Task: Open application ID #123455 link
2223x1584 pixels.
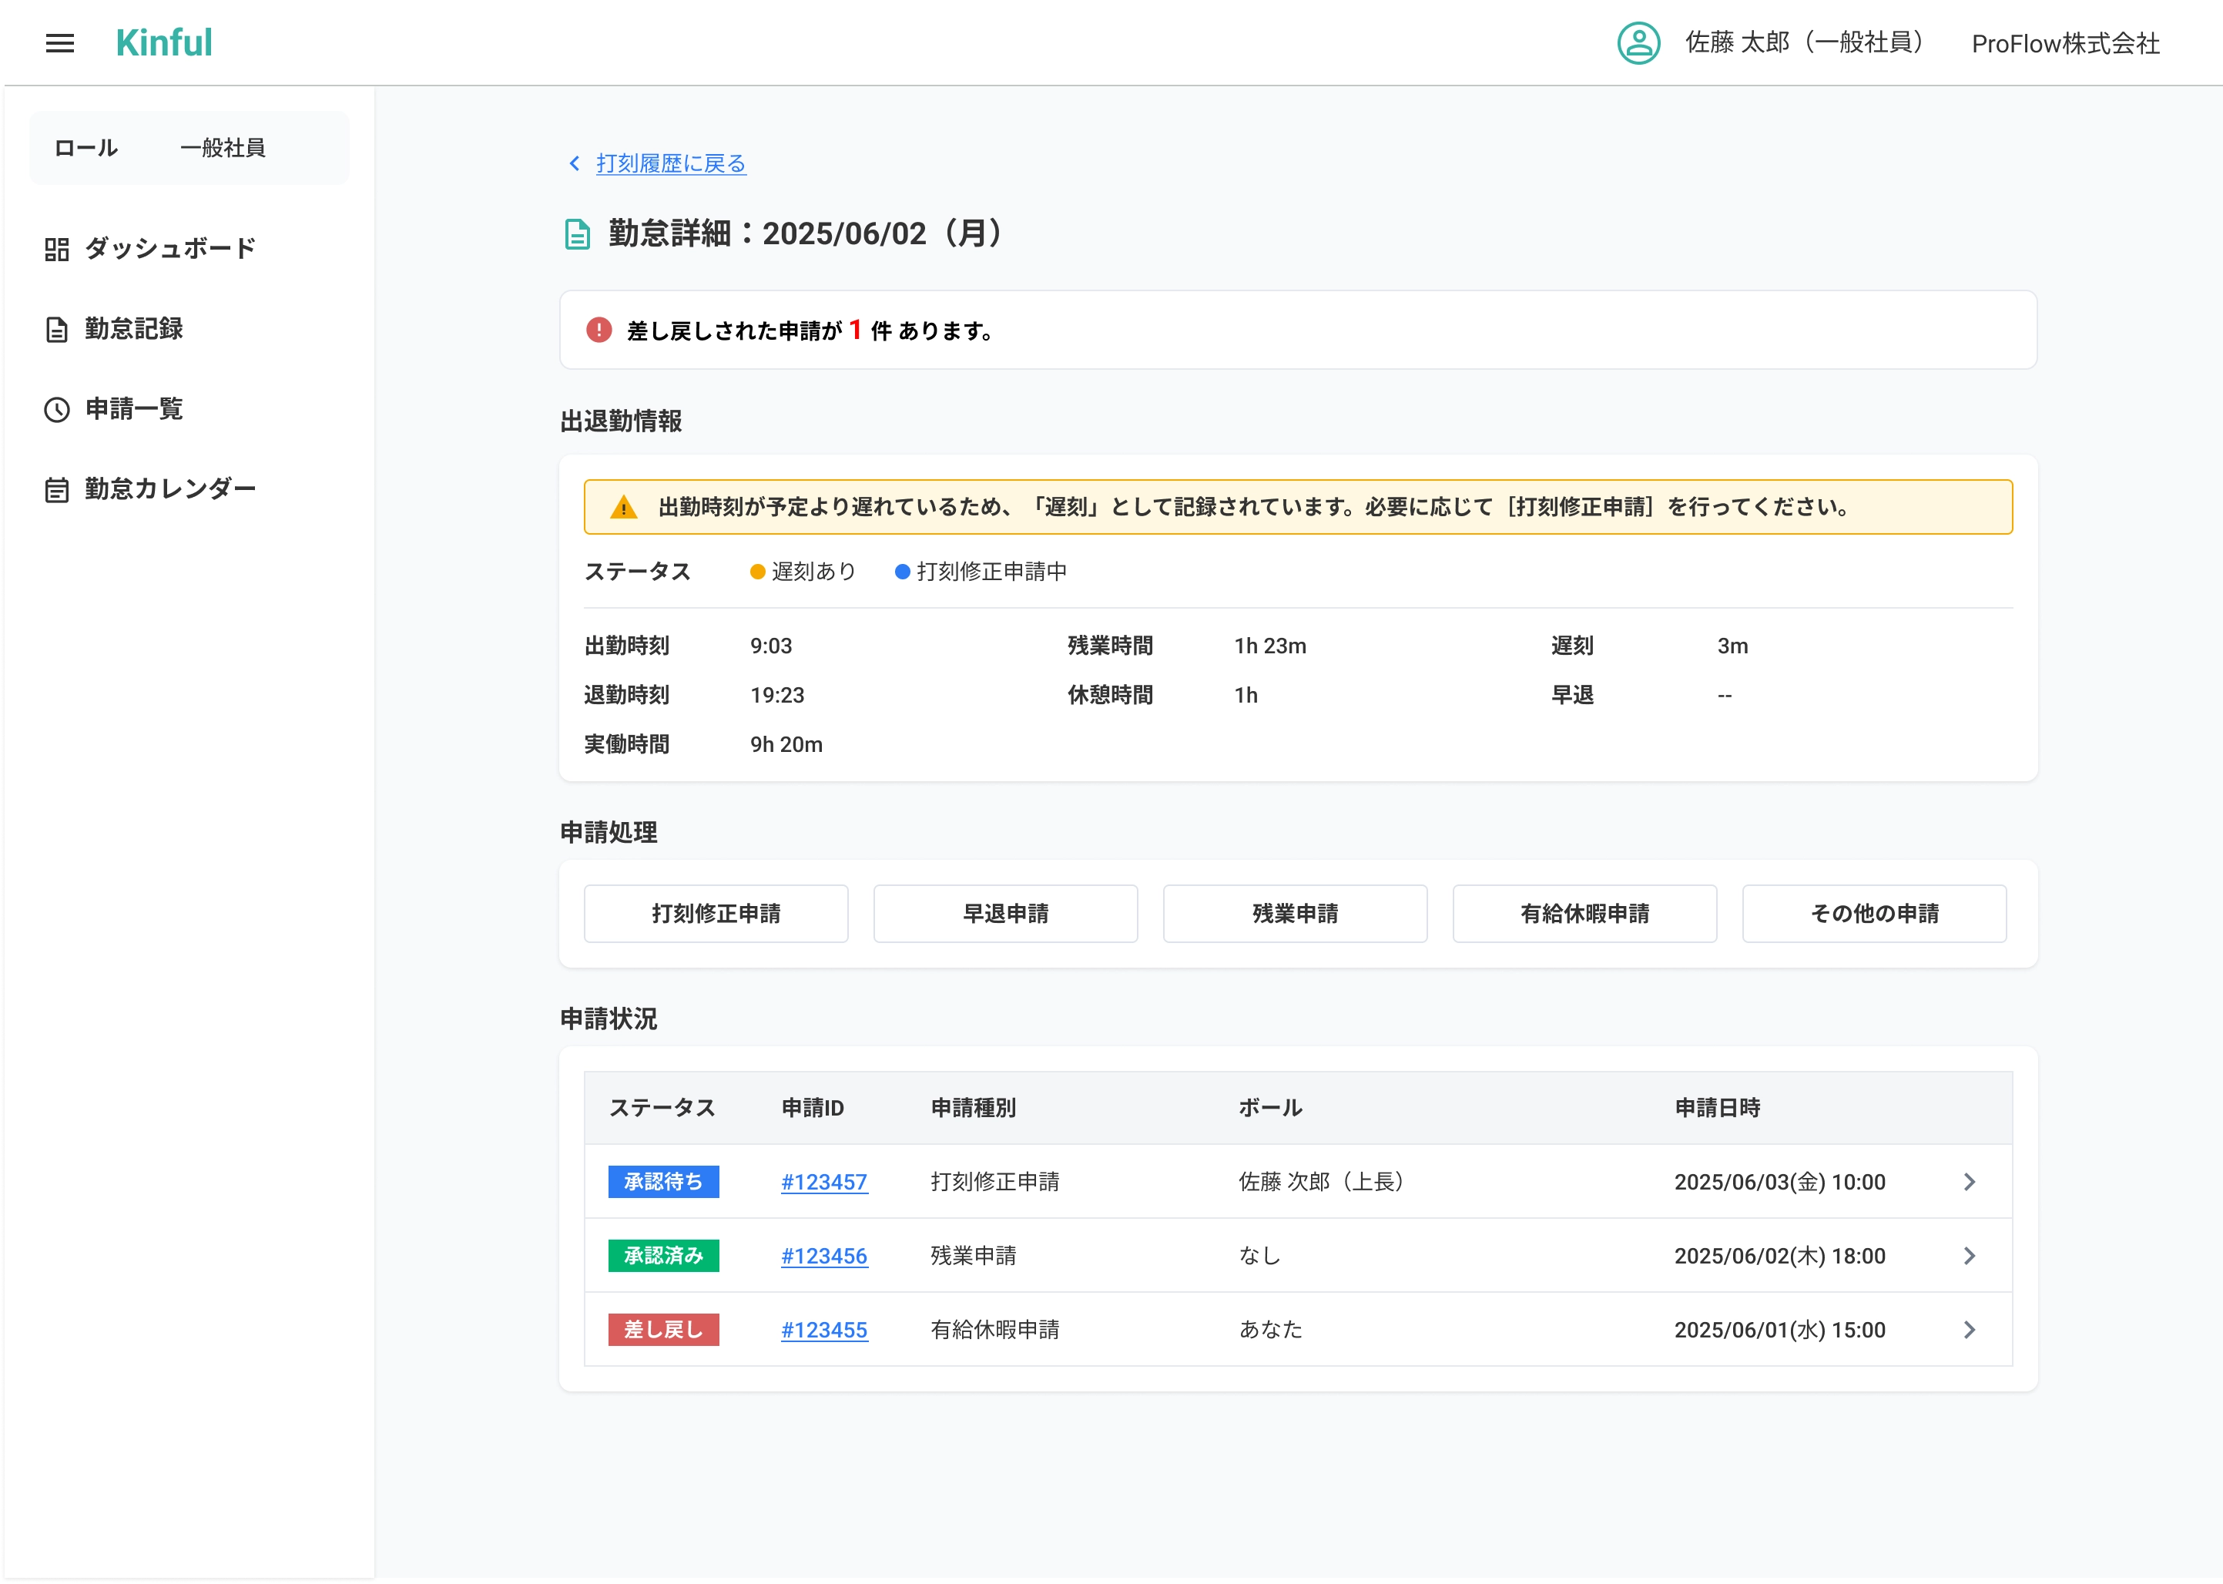Action: pyautogui.click(x=824, y=1331)
